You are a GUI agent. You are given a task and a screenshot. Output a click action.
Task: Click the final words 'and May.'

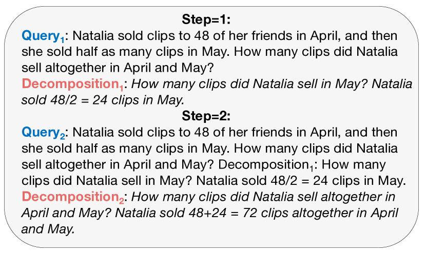tap(48, 229)
